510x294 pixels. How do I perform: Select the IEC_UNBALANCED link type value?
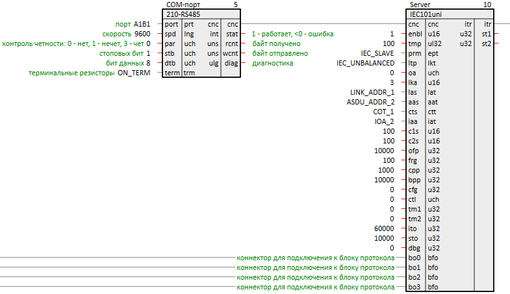pos(365,63)
